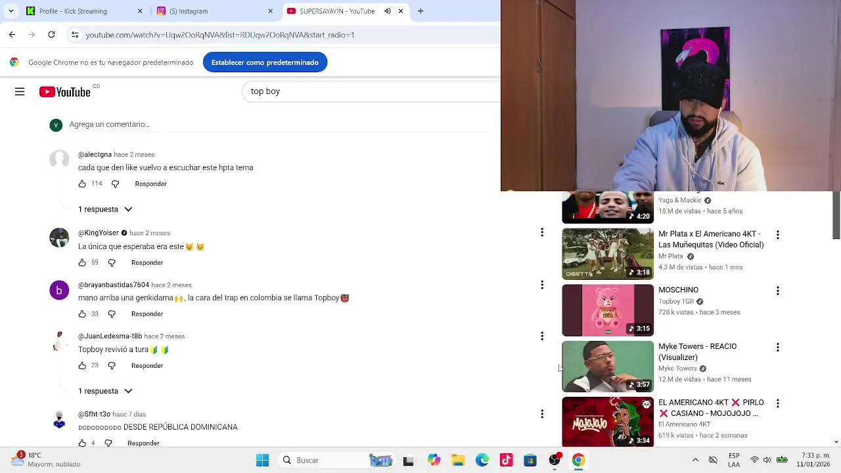Like the comment by @brayanbastidas7604

click(x=82, y=314)
